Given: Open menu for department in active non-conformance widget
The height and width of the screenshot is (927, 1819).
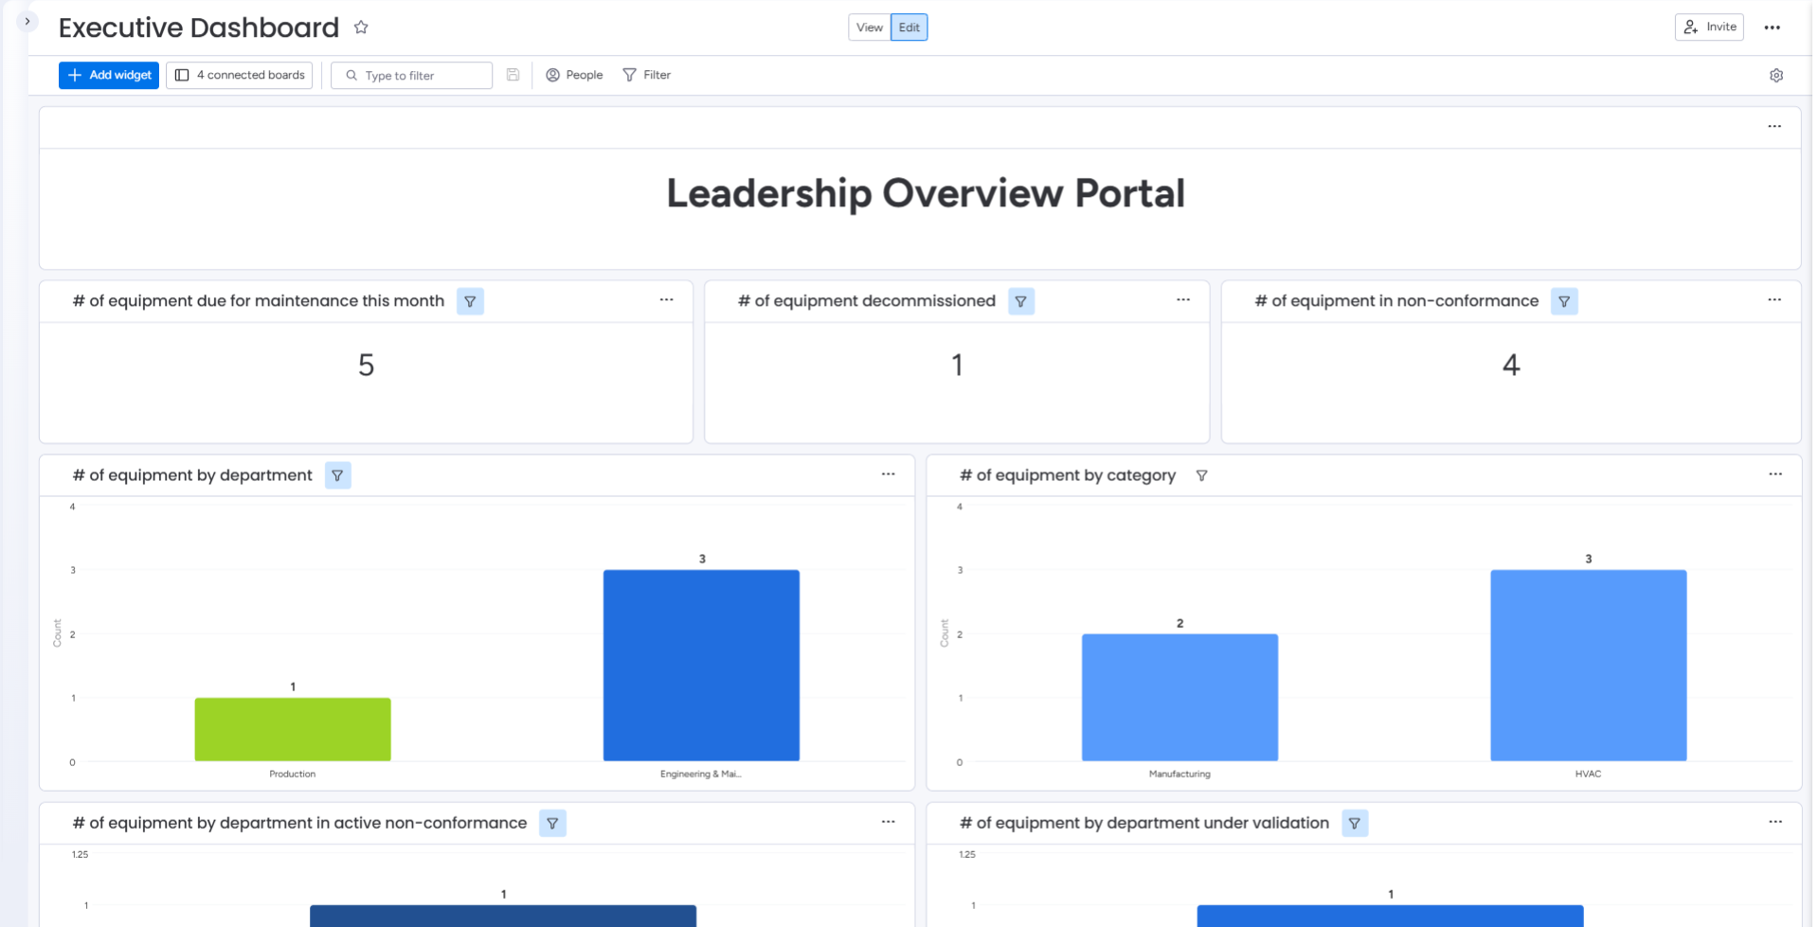Looking at the screenshot, I should (x=889, y=822).
